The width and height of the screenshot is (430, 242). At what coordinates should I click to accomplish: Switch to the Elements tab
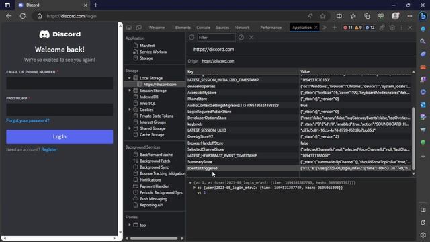coord(183,28)
